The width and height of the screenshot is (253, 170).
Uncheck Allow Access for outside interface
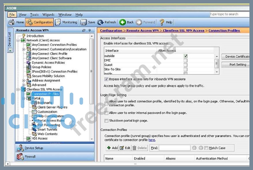[186, 56]
